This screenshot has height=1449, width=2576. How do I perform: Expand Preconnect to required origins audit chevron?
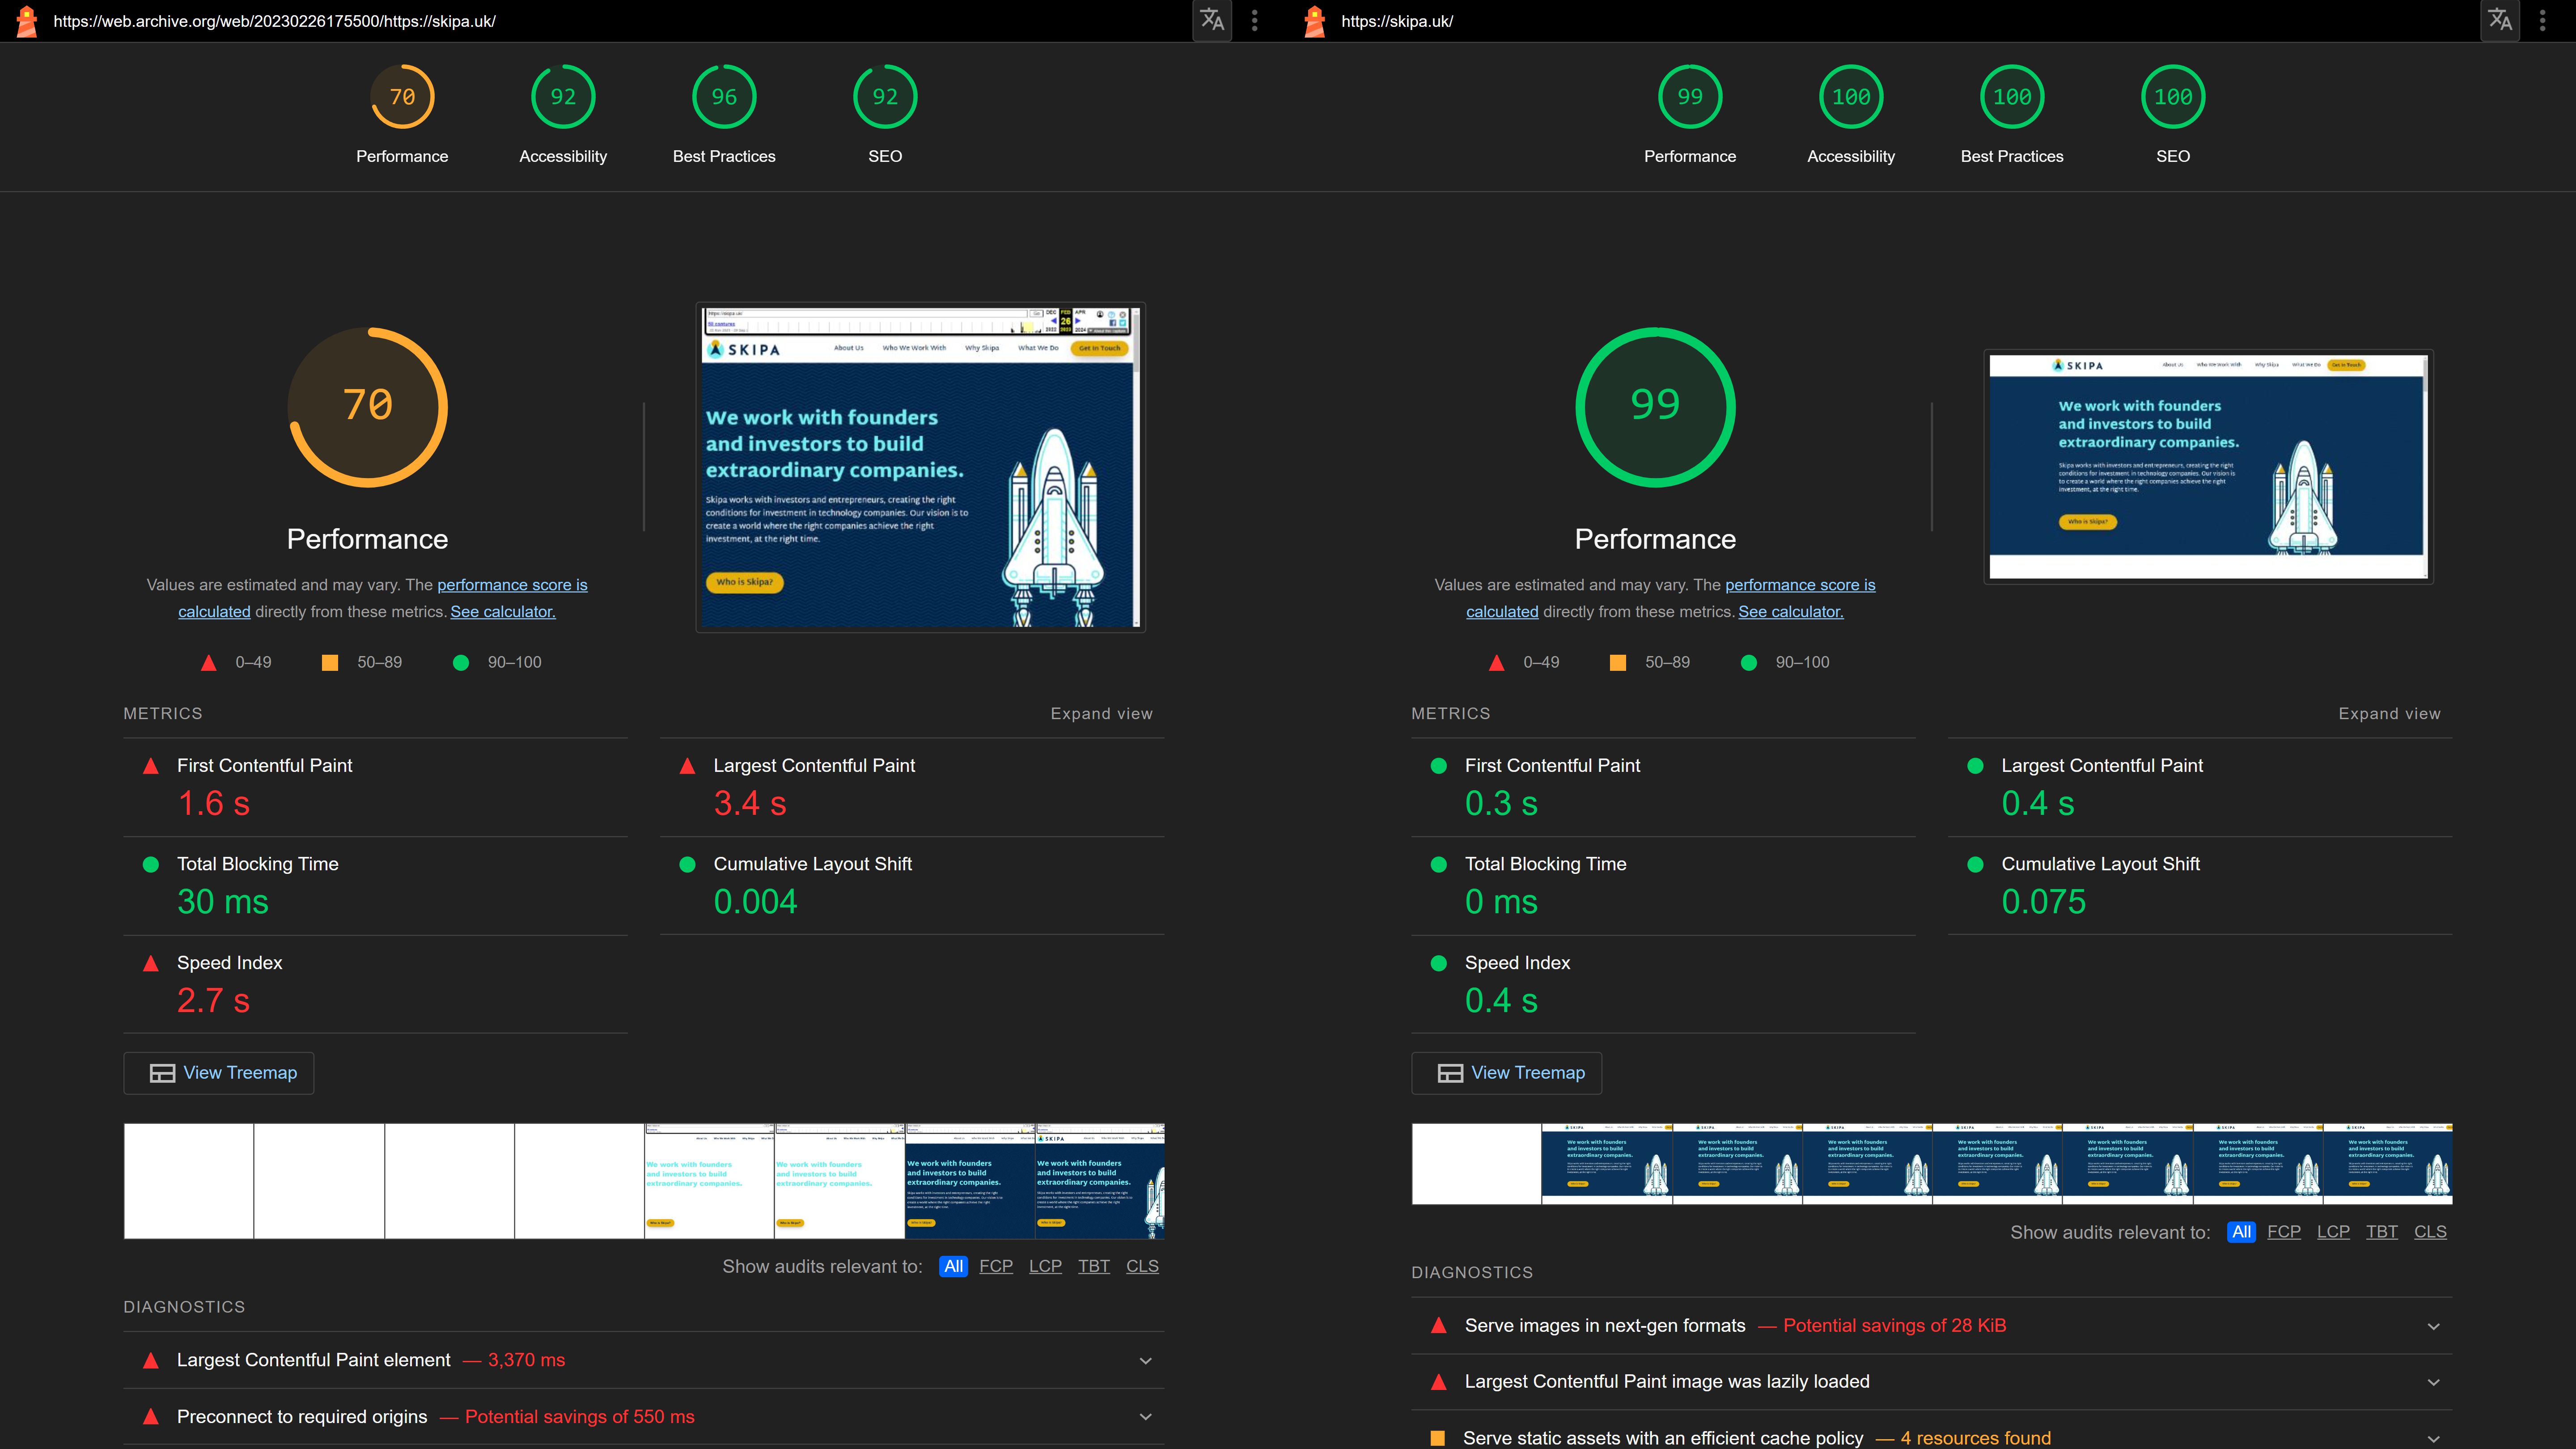point(1146,1417)
